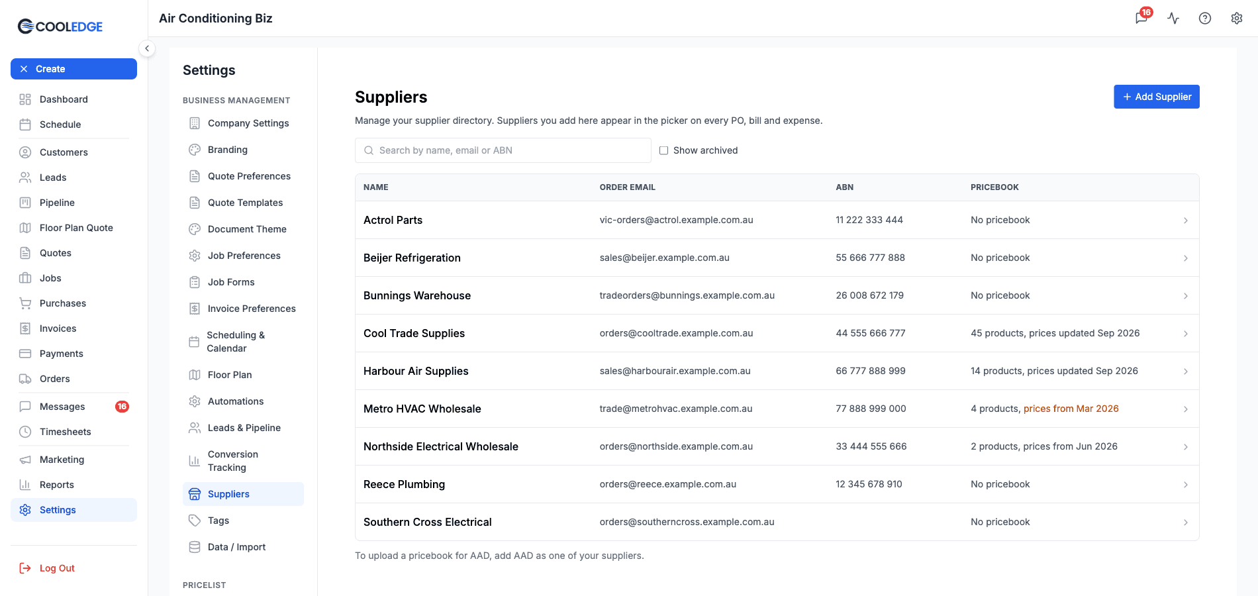Click ABN 26 008 672 179

coord(869,295)
